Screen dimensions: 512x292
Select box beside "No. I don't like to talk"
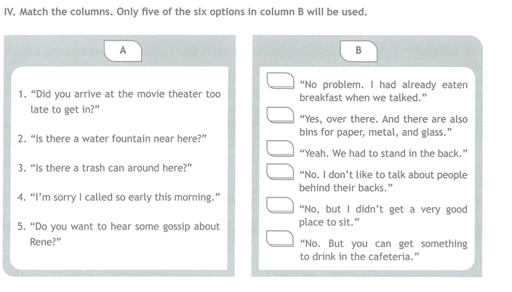[x=280, y=171]
